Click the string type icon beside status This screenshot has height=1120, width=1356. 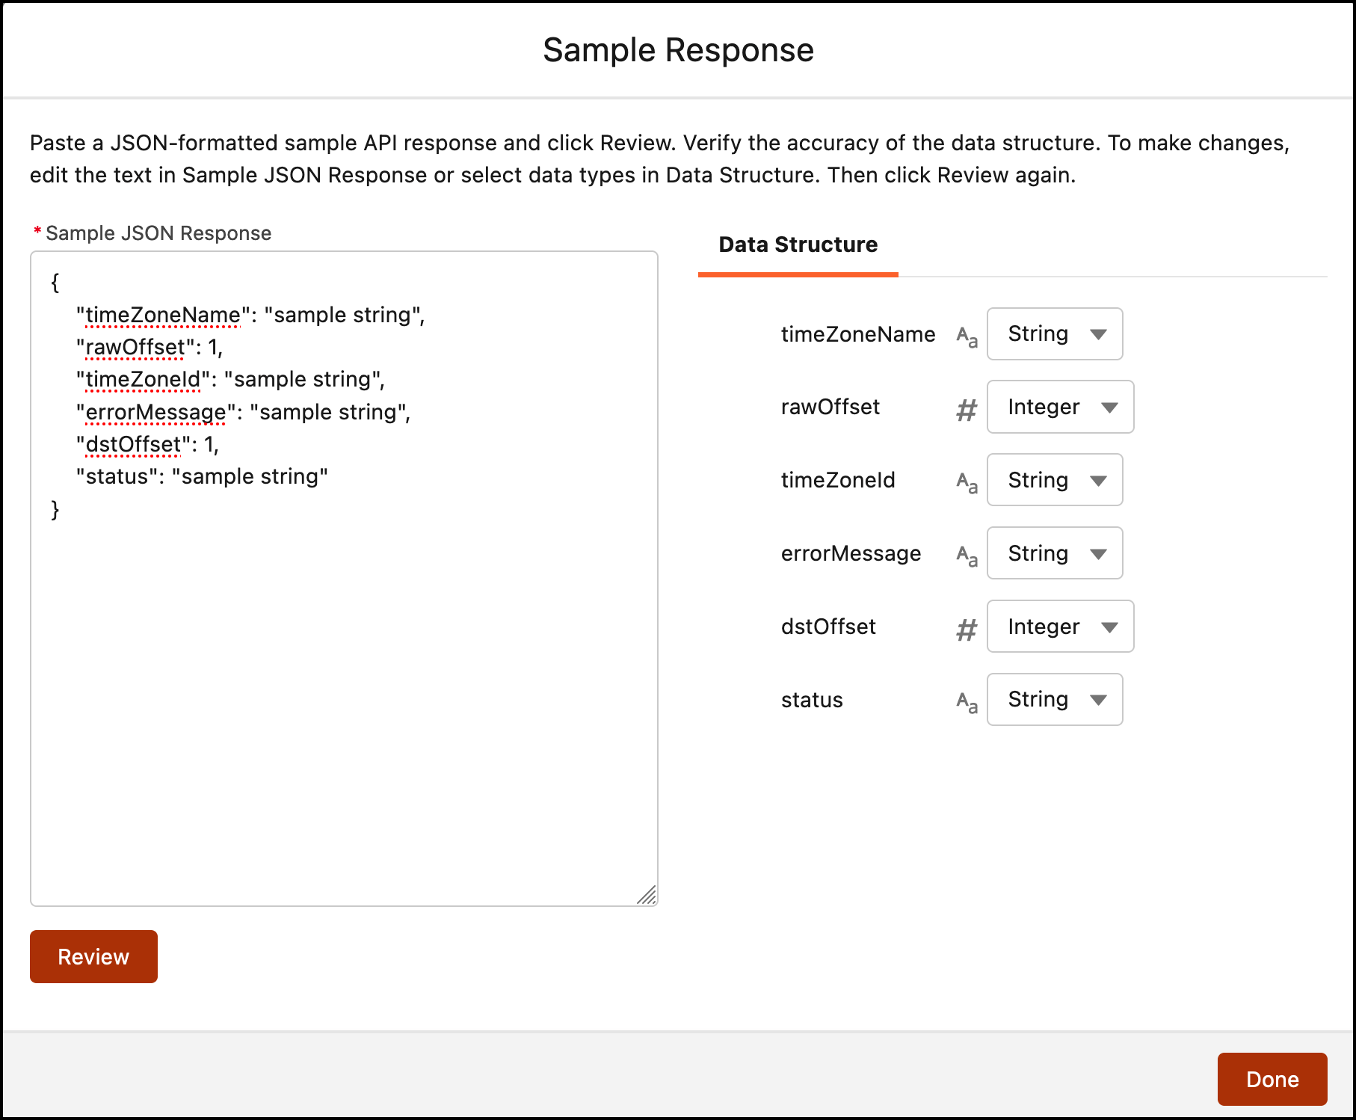(x=966, y=700)
